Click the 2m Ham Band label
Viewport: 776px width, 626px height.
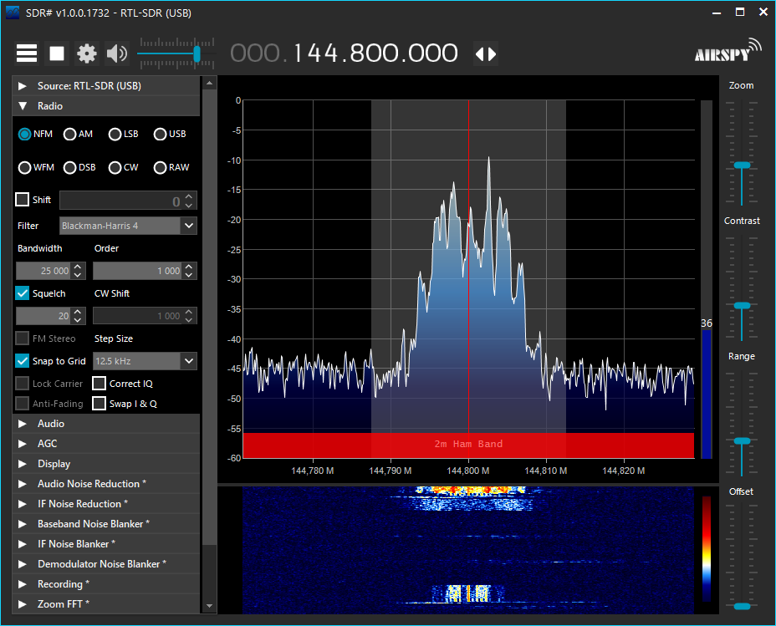(x=468, y=444)
